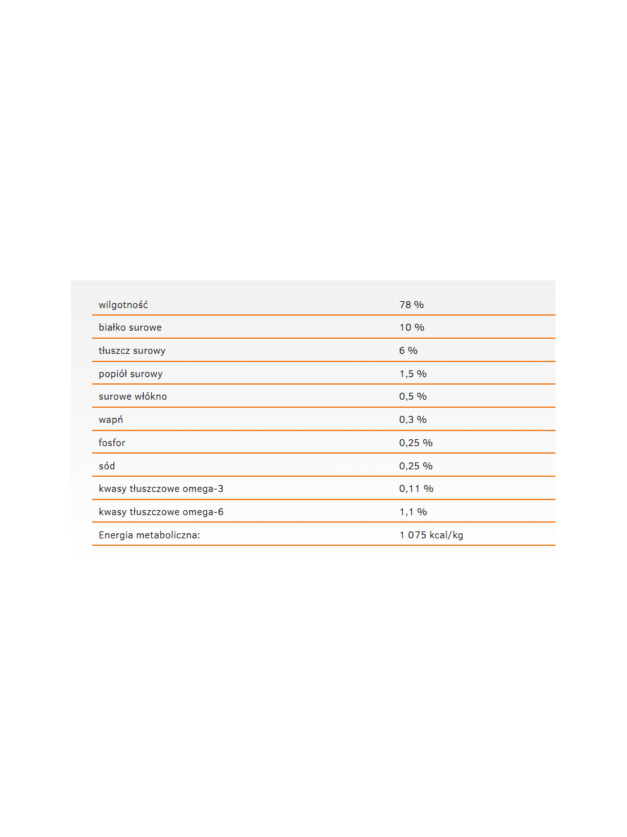The image size is (627, 837).
Task: Select the 10 % protein value
Action: 412,328
